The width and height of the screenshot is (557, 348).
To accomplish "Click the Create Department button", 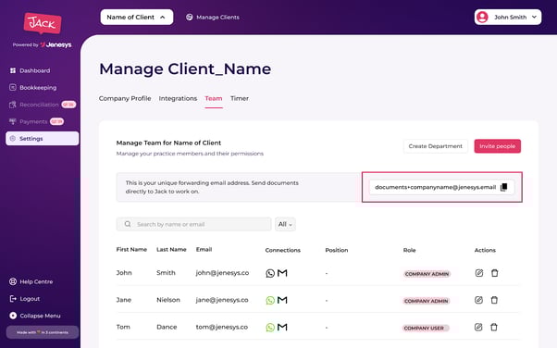I will (x=436, y=146).
